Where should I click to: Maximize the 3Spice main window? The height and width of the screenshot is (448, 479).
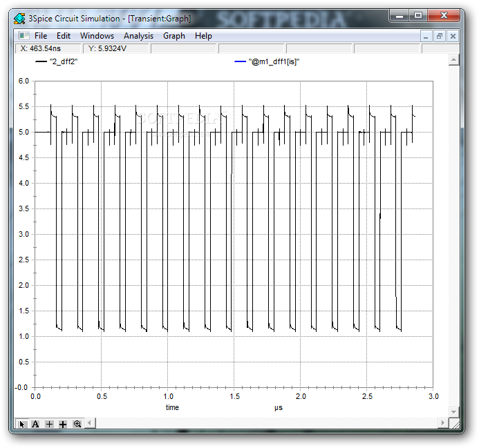coord(418,16)
